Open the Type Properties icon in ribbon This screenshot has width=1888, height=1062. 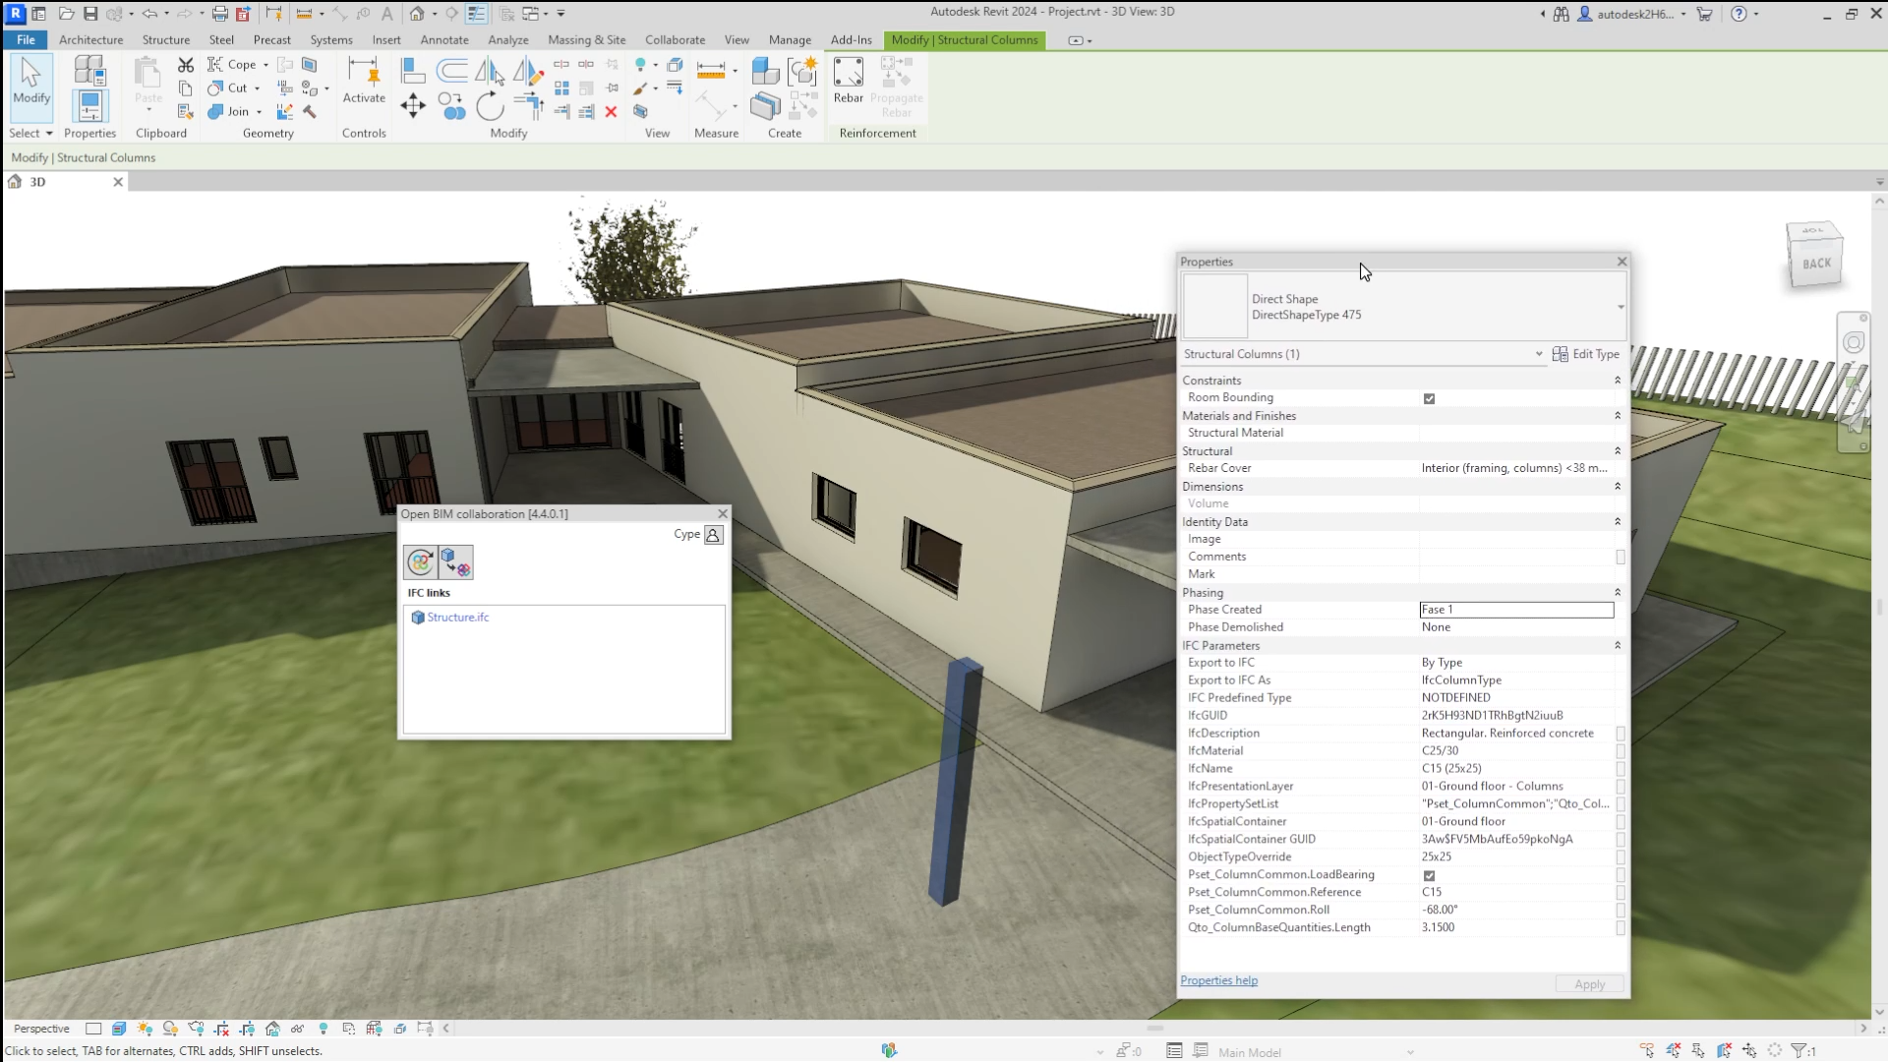(x=89, y=70)
